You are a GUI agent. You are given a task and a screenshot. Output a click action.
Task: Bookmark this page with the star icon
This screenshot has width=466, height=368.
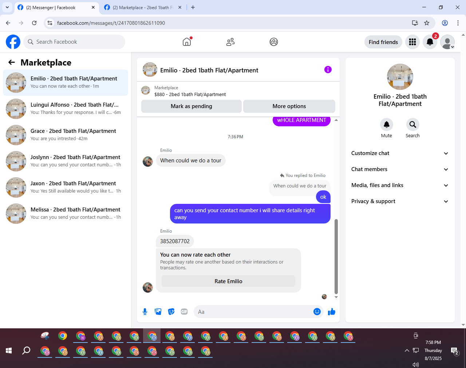point(427,23)
